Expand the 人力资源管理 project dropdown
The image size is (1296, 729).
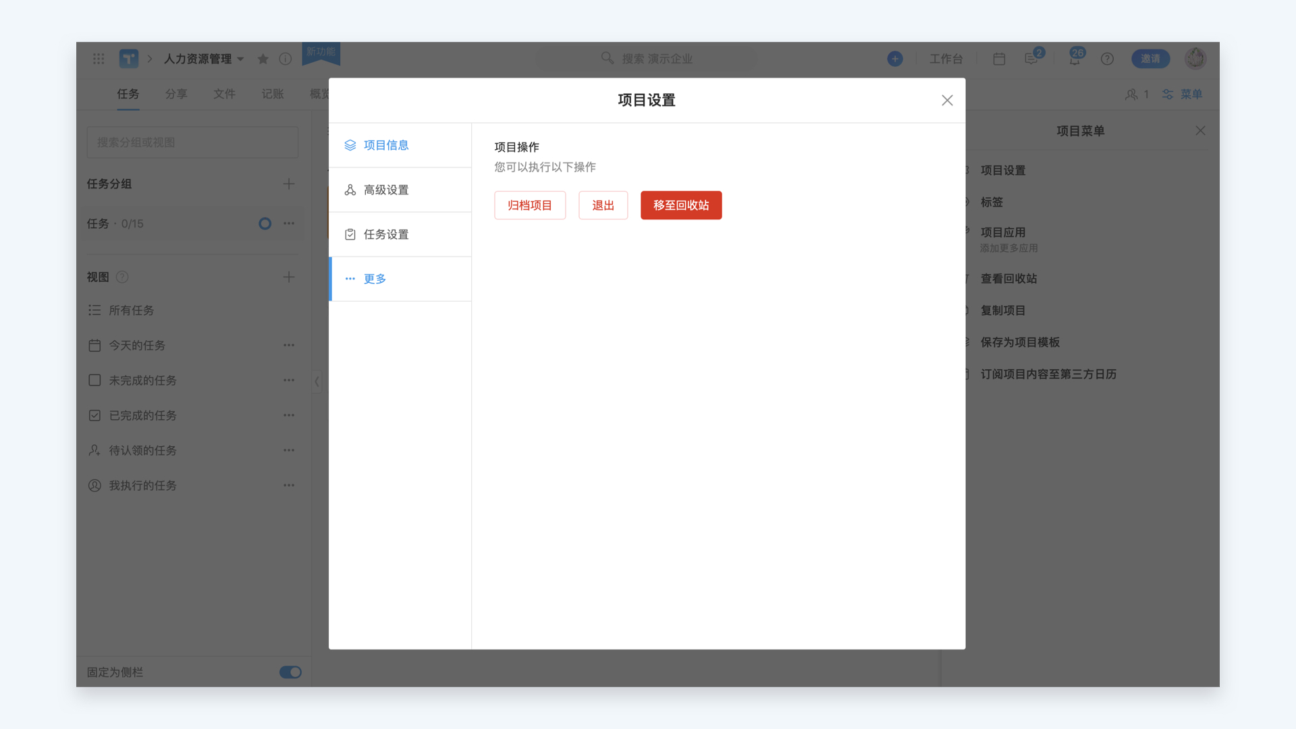click(x=240, y=59)
